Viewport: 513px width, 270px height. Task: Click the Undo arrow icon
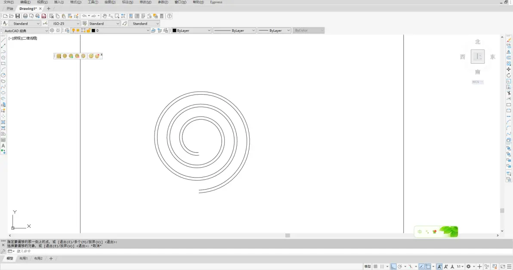(x=84, y=16)
